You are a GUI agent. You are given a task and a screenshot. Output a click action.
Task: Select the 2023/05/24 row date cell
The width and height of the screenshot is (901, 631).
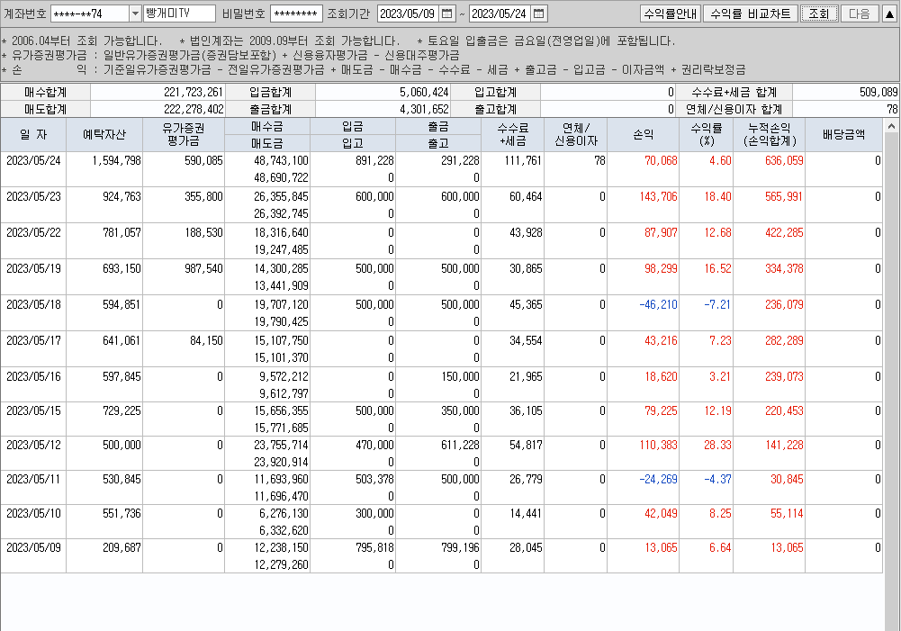pos(33,161)
